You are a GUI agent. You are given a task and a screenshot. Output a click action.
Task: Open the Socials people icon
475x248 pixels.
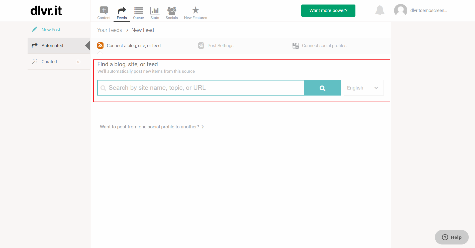tap(172, 11)
